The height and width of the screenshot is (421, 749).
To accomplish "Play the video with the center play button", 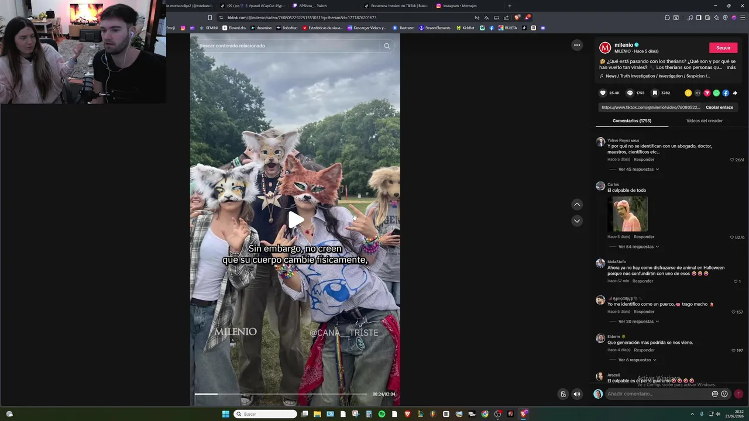I will [x=296, y=220].
